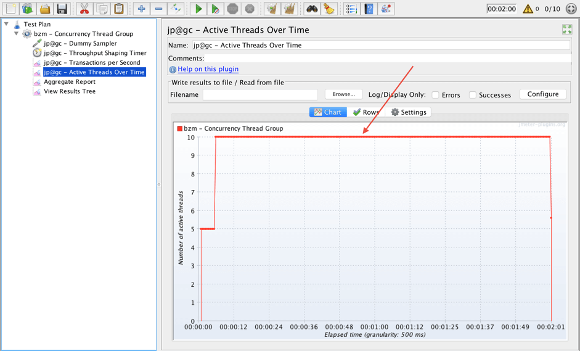Viewport: 580px width, 351px height.
Task: Select bzm - Concurrency Thread Group item
Action: pyautogui.click(x=84, y=34)
